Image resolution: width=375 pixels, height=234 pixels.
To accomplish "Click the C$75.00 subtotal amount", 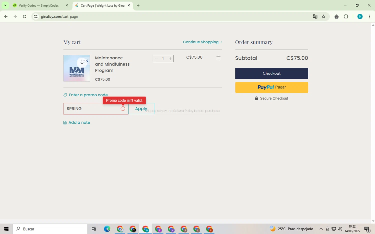I will (x=297, y=58).
